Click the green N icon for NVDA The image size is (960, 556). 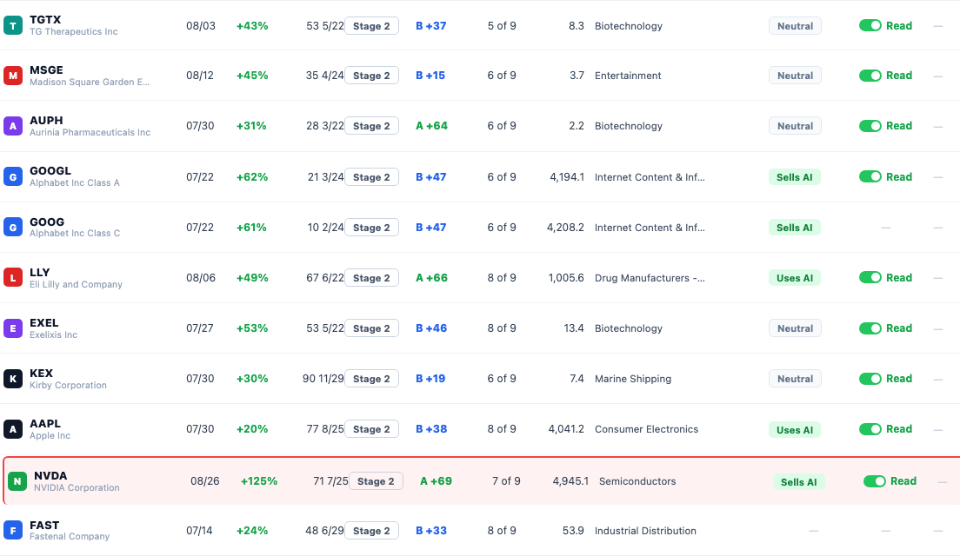click(x=17, y=481)
